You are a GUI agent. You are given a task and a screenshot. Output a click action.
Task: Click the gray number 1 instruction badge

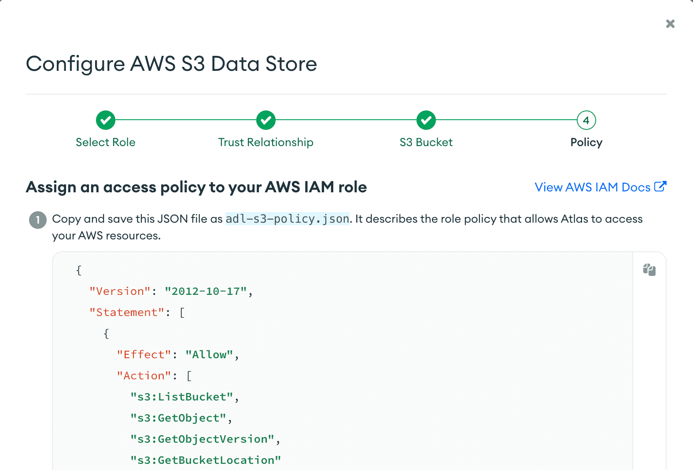point(38,220)
